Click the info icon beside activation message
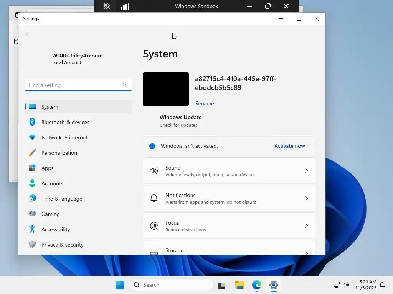Image resolution: width=393 pixels, height=294 pixels. coord(152,146)
